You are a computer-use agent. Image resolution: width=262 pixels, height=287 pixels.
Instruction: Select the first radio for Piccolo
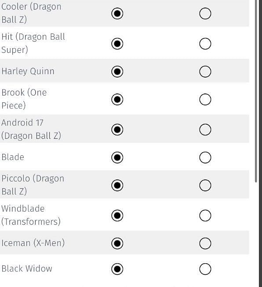click(117, 185)
